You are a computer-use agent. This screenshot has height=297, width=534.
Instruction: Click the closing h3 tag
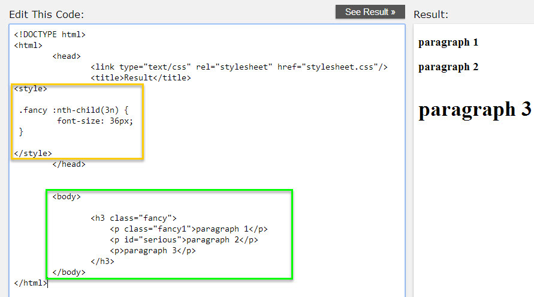click(x=102, y=261)
